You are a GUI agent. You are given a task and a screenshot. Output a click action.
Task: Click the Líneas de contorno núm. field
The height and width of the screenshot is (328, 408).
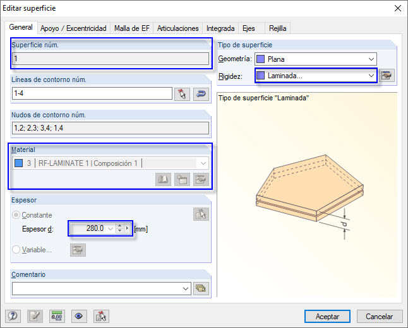coord(92,93)
